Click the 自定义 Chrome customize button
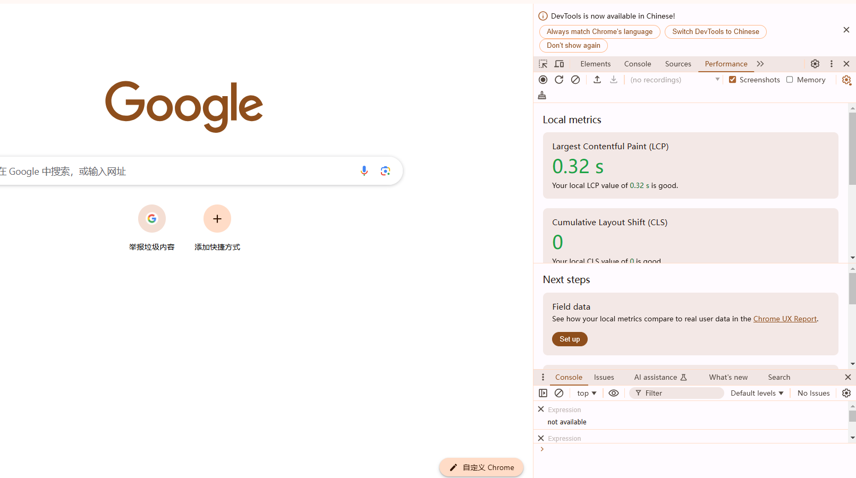 [x=481, y=467]
